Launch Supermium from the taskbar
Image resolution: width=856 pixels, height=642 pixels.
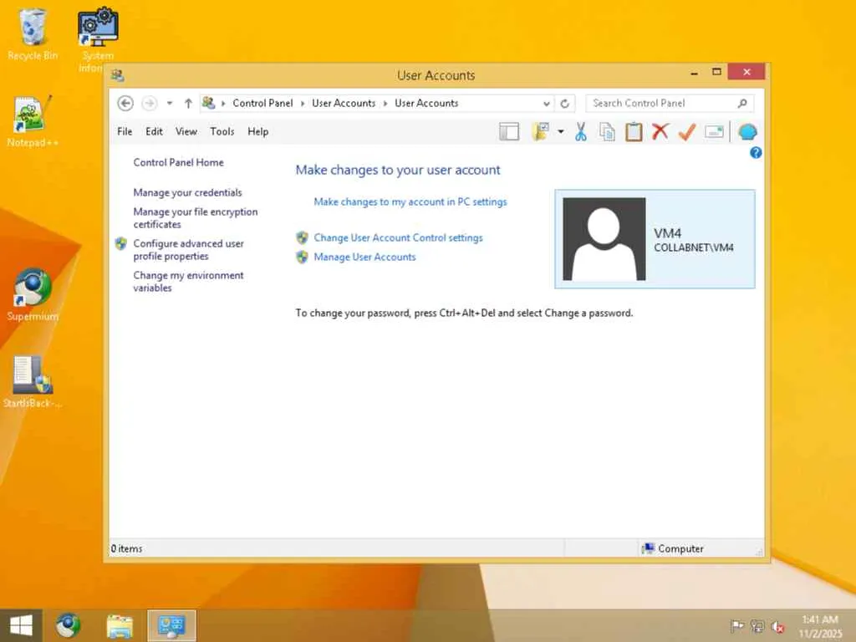[x=69, y=625]
